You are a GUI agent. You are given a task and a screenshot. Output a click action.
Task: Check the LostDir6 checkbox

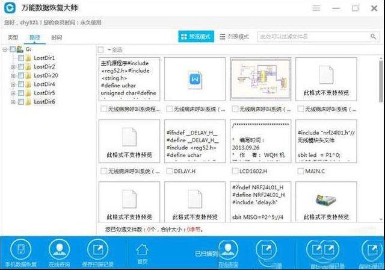pyautogui.click(x=21, y=102)
